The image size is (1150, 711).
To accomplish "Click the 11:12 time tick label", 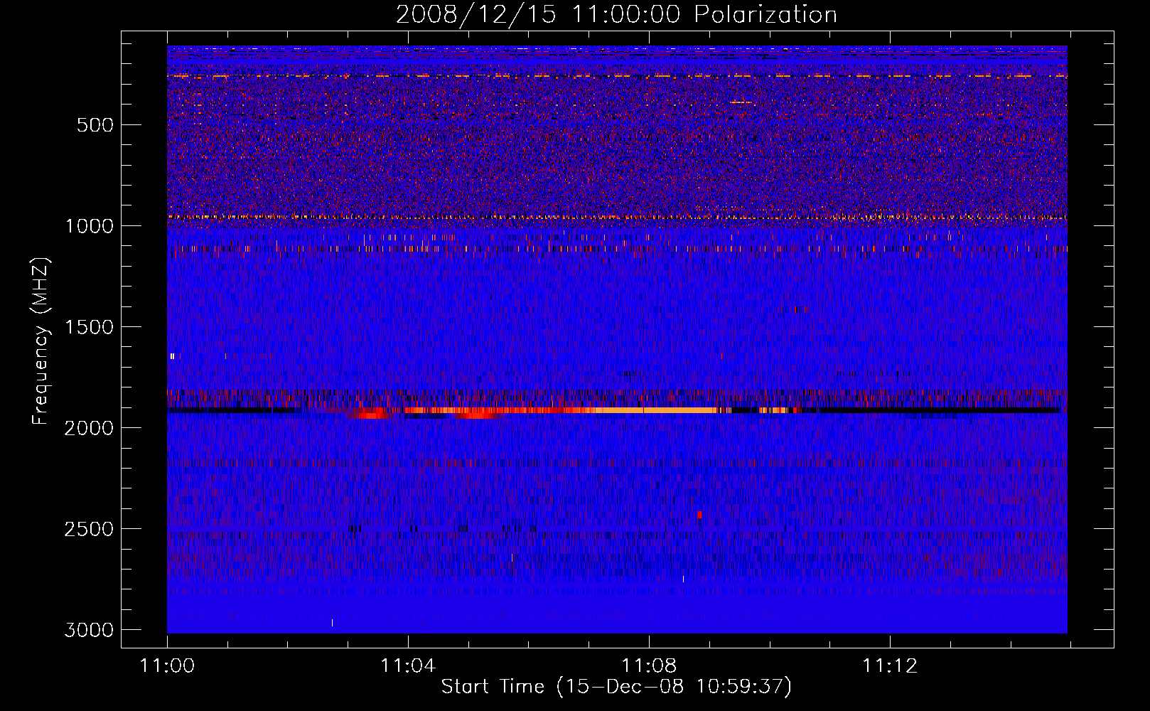I will 890,666.
